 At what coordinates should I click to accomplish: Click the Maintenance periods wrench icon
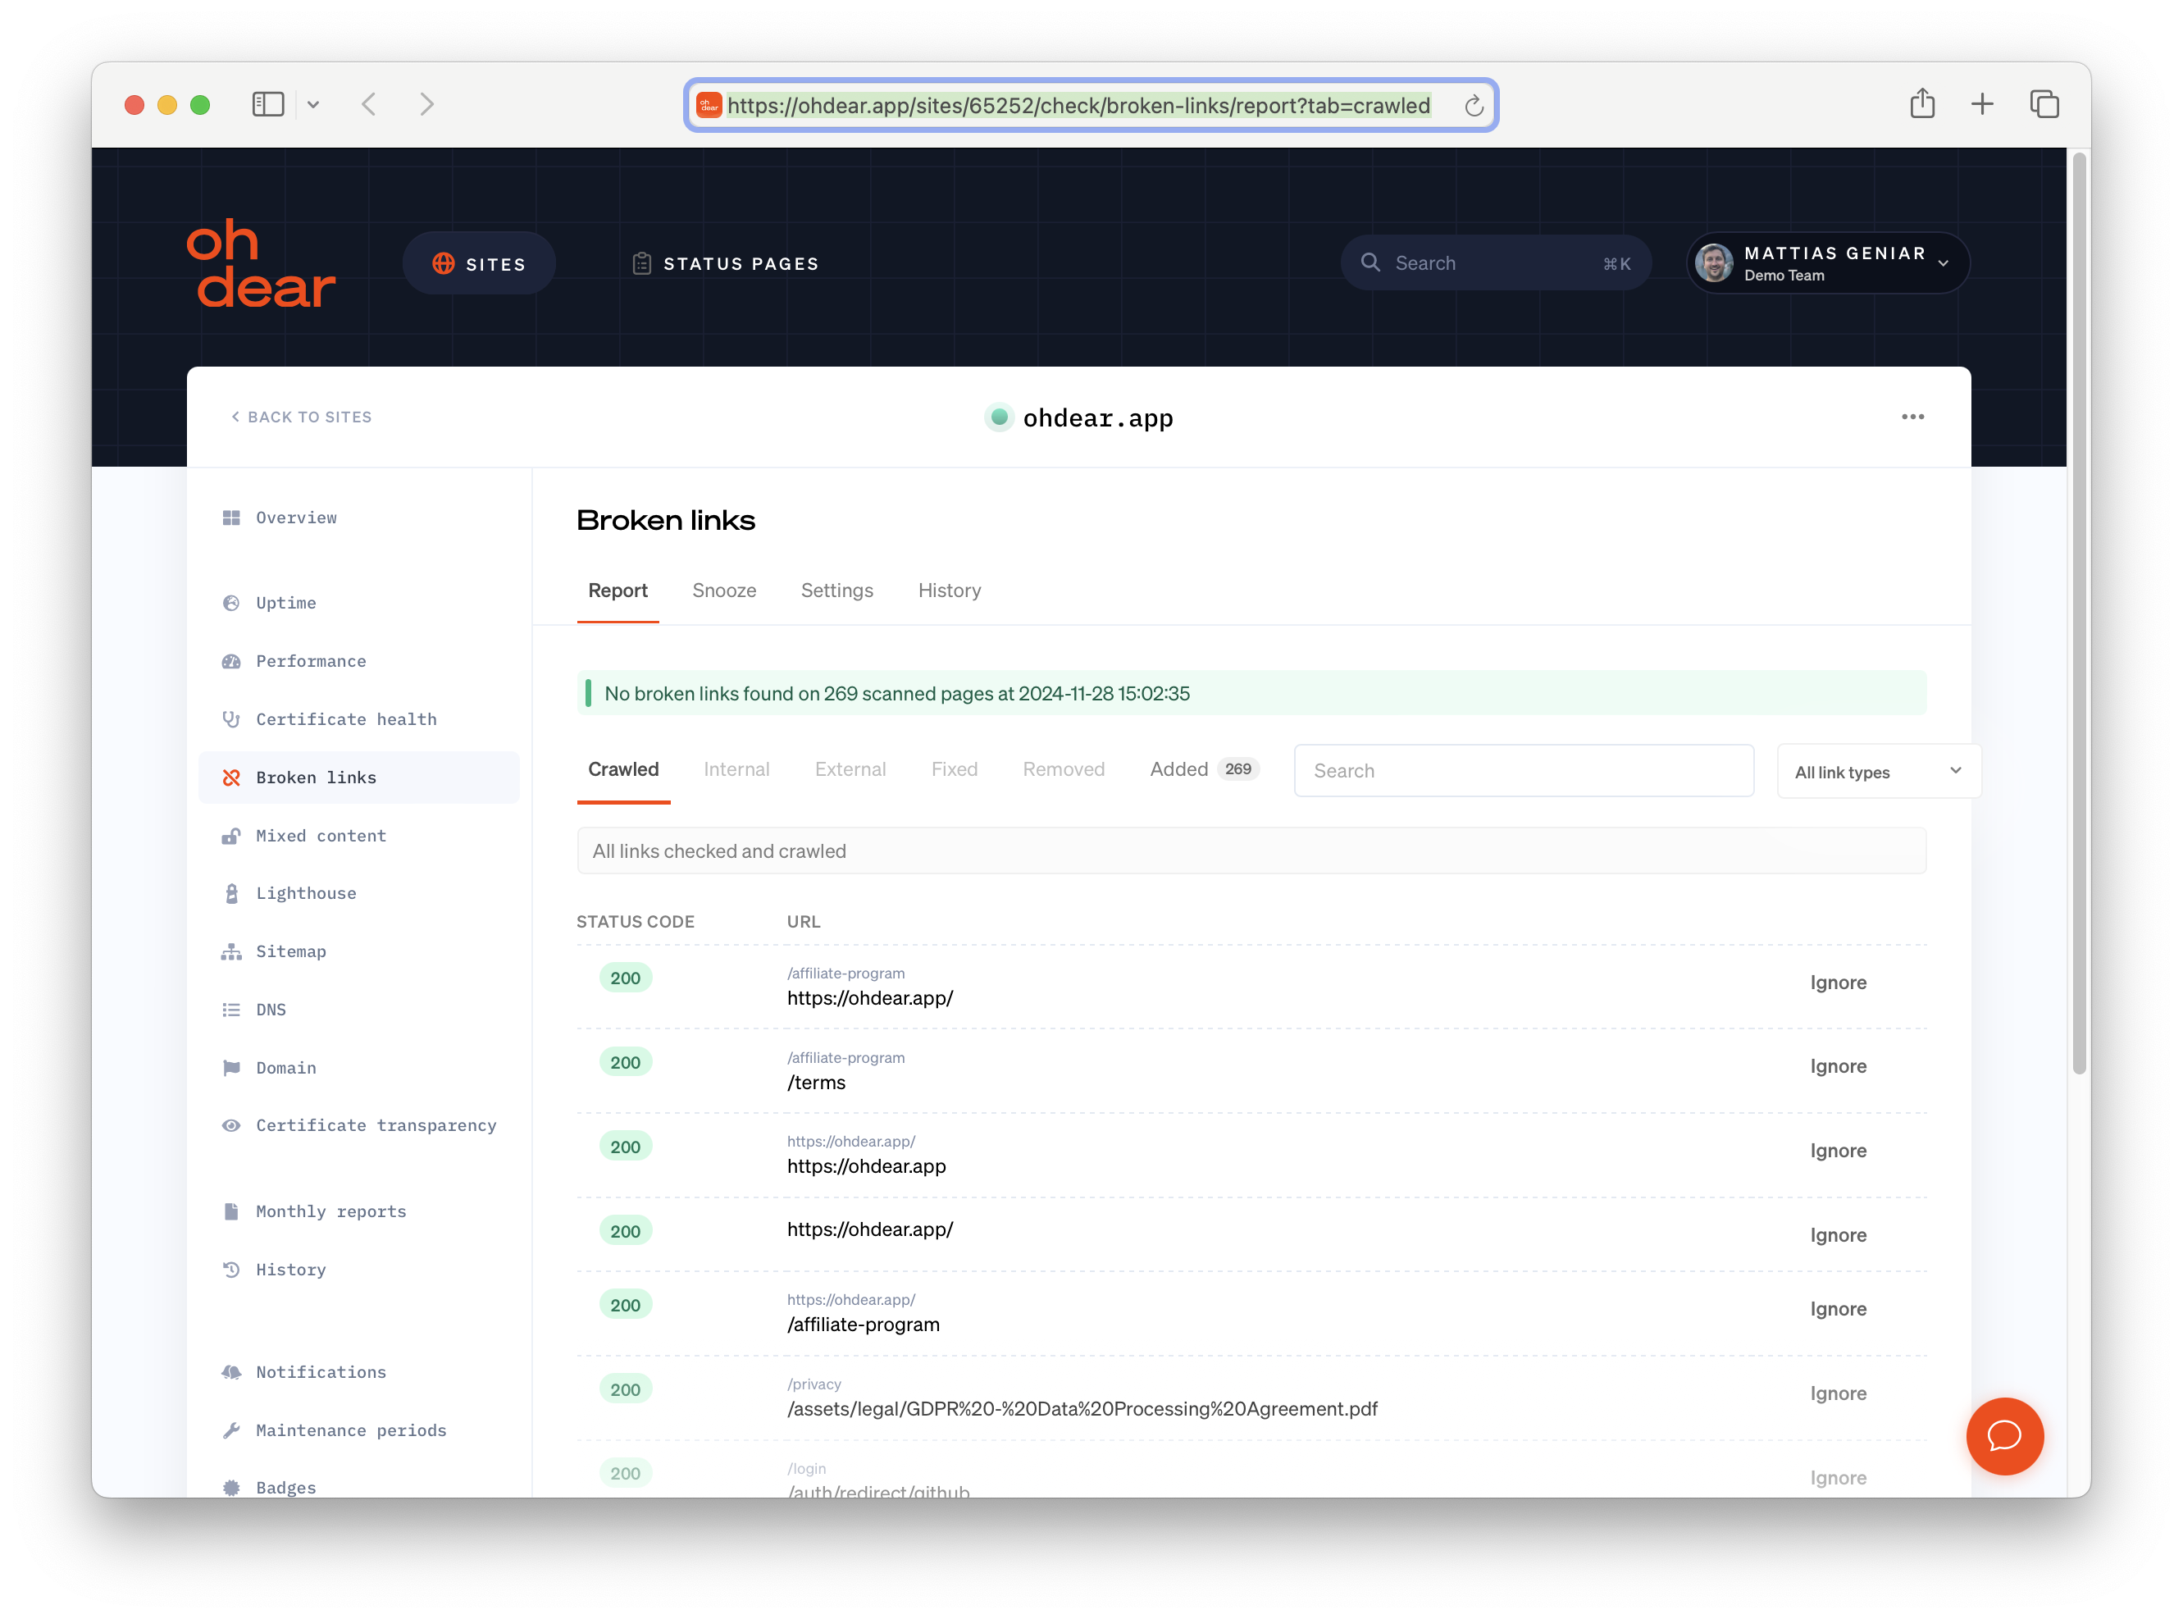coord(231,1430)
